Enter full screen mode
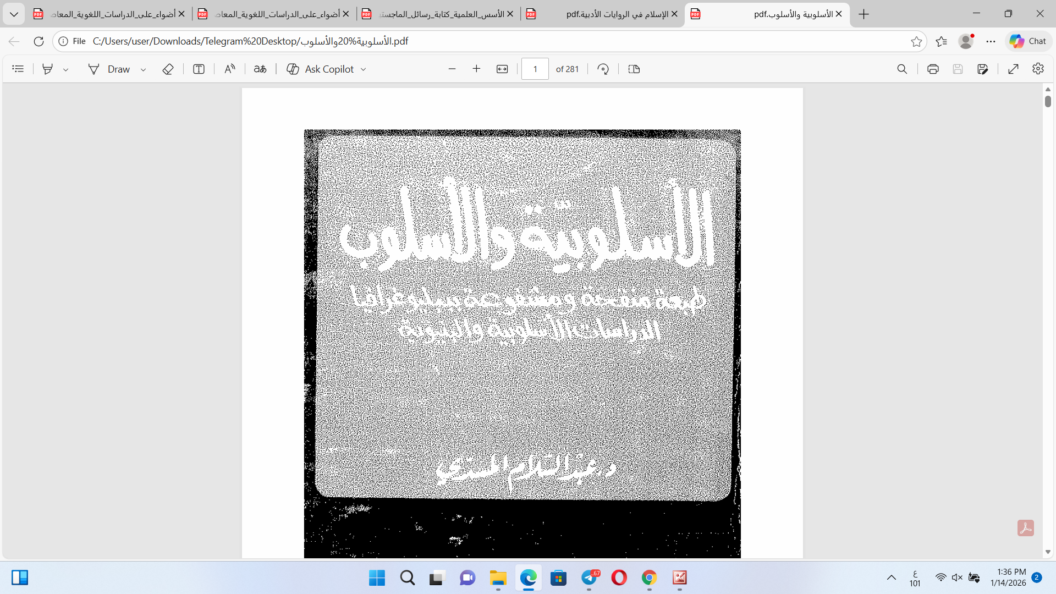 [1013, 69]
